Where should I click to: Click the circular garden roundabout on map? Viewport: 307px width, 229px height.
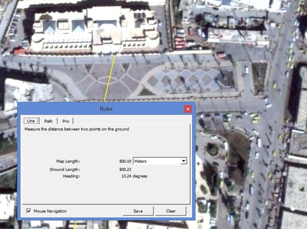(x=213, y=150)
